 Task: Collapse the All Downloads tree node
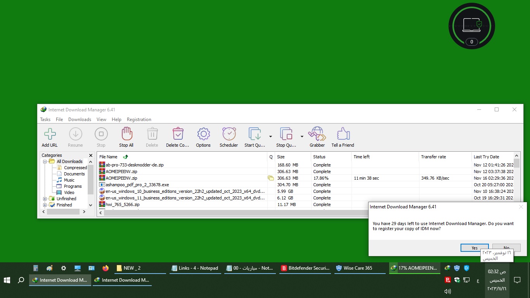45,161
